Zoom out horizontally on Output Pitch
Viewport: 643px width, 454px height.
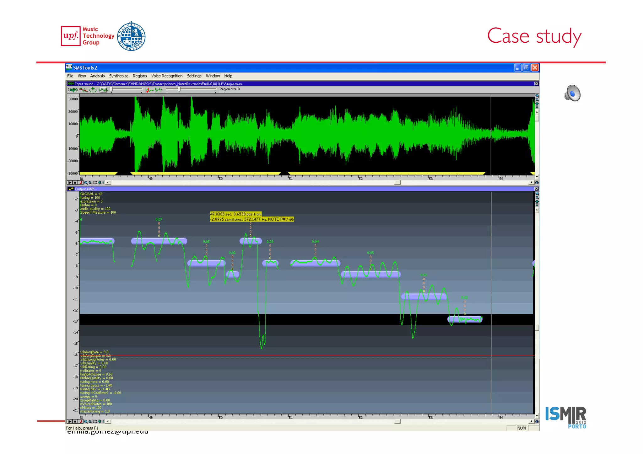click(x=90, y=421)
